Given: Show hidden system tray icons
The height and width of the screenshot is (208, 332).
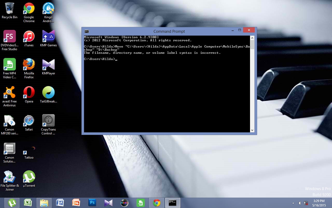Looking at the screenshot, I should [x=293, y=203].
